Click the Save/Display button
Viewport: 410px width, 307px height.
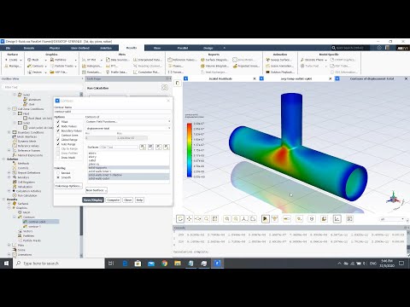pyautogui.click(x=93, y=200)
